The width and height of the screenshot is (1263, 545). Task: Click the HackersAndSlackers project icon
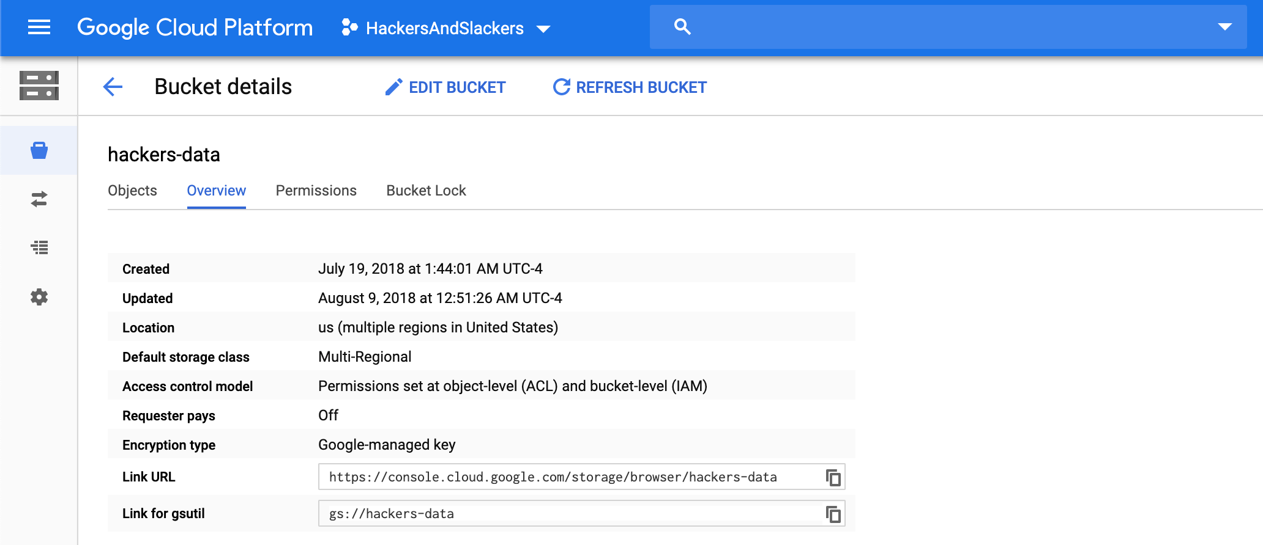tap(349, 27)
